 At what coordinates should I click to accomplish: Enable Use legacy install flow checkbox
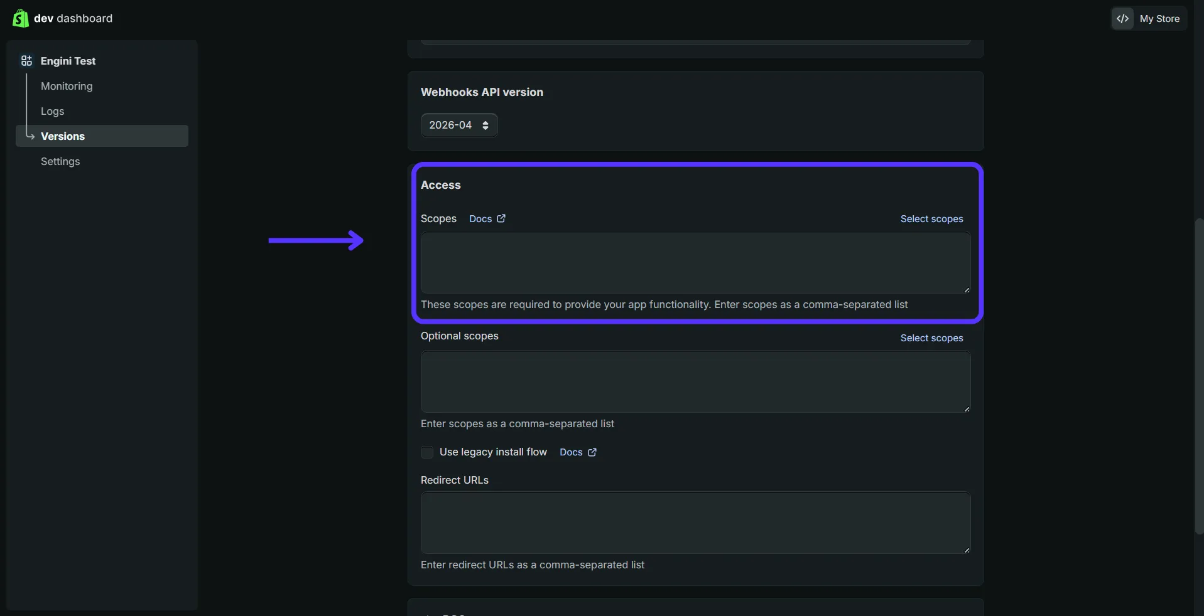tap(427, 452)
